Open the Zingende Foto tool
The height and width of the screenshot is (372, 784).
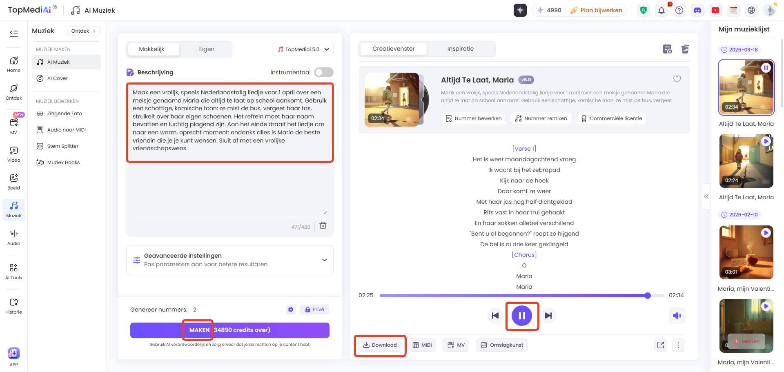pos(64,114)
